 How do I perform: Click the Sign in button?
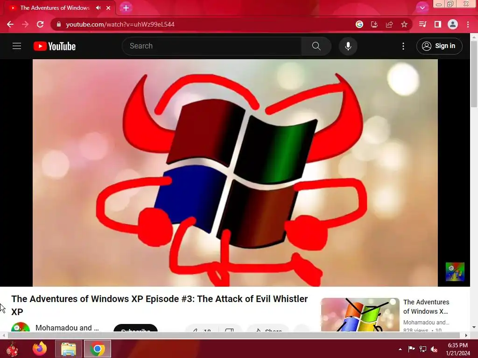click(439, 46)
